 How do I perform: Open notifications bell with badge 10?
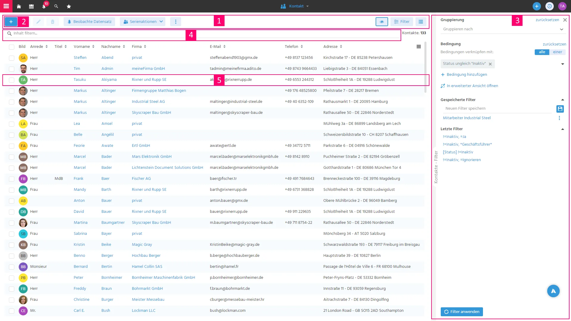click(44, 6)
